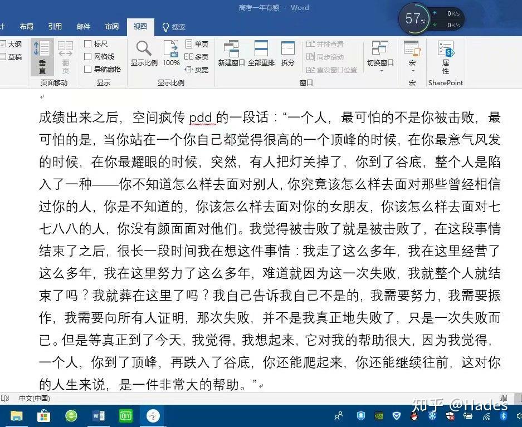Set zoom to 100% icon
Screen dimensions: 522x427
point(171,53)
